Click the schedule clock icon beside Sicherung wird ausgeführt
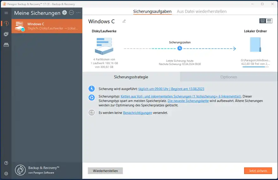 tap(92, 89)
